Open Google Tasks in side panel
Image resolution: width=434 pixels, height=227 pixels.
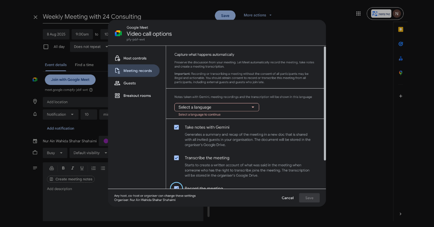point(400,44)
